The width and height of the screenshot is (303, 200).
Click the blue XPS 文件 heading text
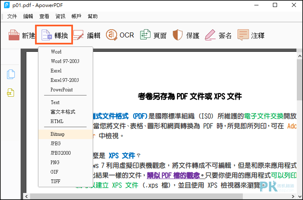point(122,156)
